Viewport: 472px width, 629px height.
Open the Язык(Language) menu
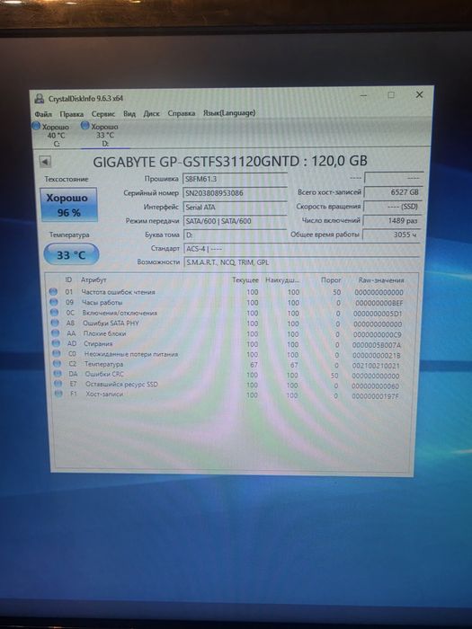[228, 112]
